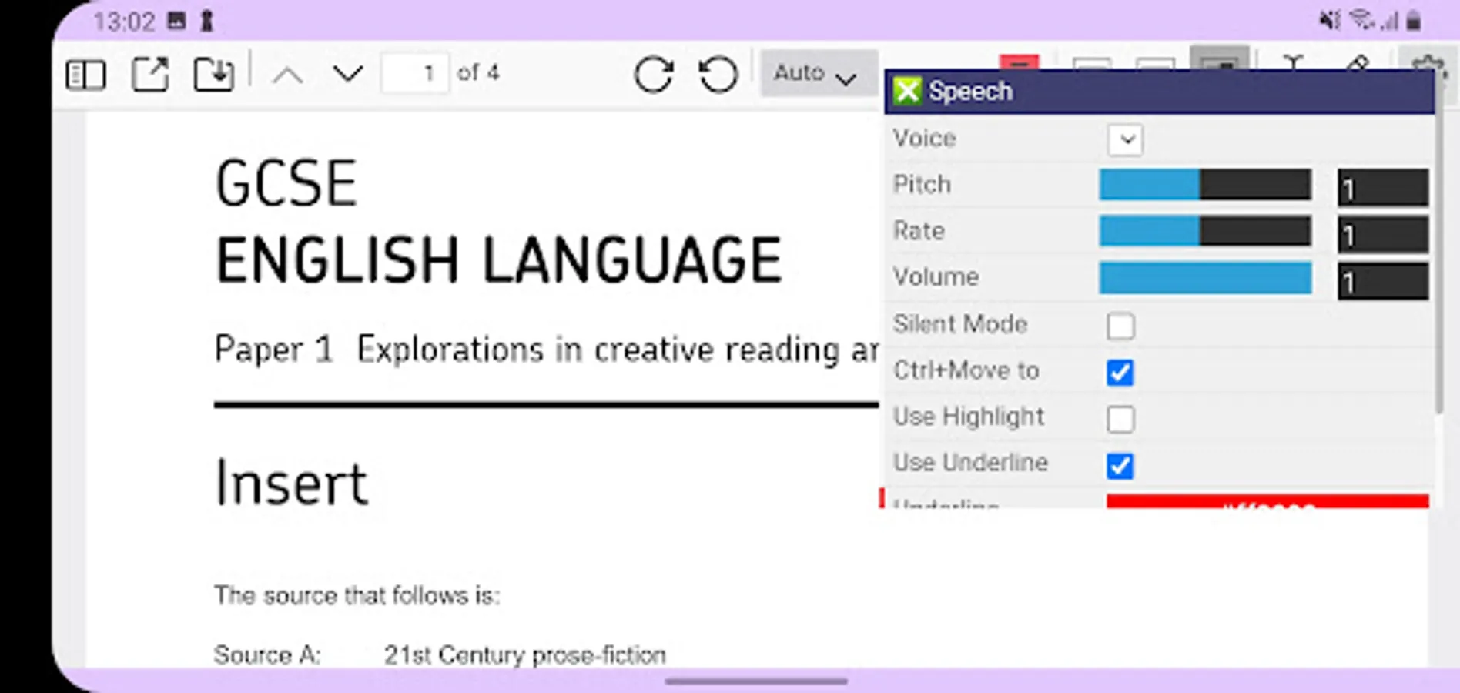1460x693 pixels.
Task: Rotate the page clockwise
Action: click(x=655, y=73)
